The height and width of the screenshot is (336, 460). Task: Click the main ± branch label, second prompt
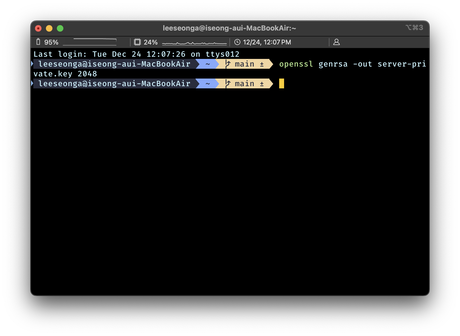click(x=249, y=83)
